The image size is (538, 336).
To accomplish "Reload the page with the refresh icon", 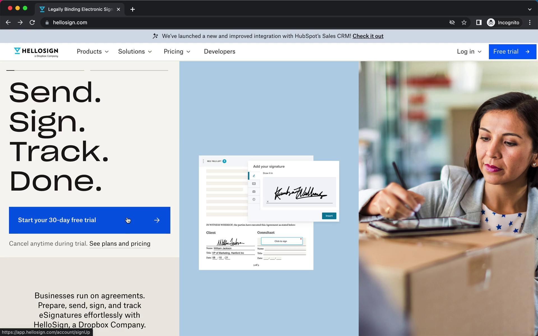I will click(32, 22).
